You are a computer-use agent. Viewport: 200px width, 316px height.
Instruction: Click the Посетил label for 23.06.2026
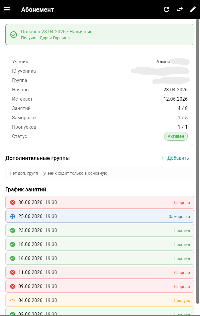[x=182, y=231]
